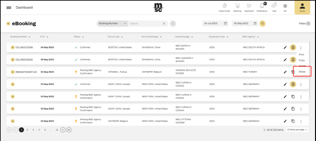The height and width of the screenshot is (141, 316).
Task: Choose Print from the row menu
Action: point(301,55)
